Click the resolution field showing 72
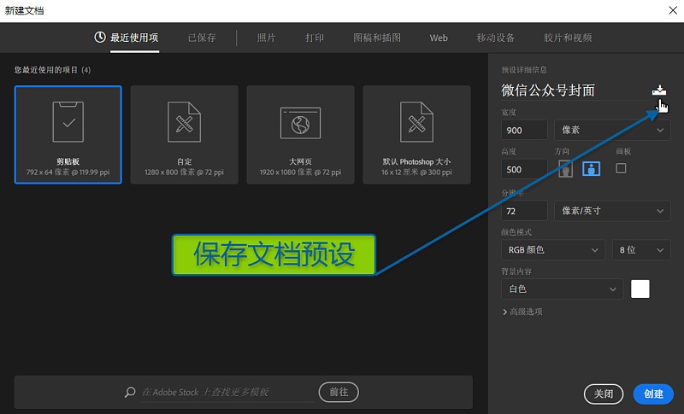 [524, 211]
